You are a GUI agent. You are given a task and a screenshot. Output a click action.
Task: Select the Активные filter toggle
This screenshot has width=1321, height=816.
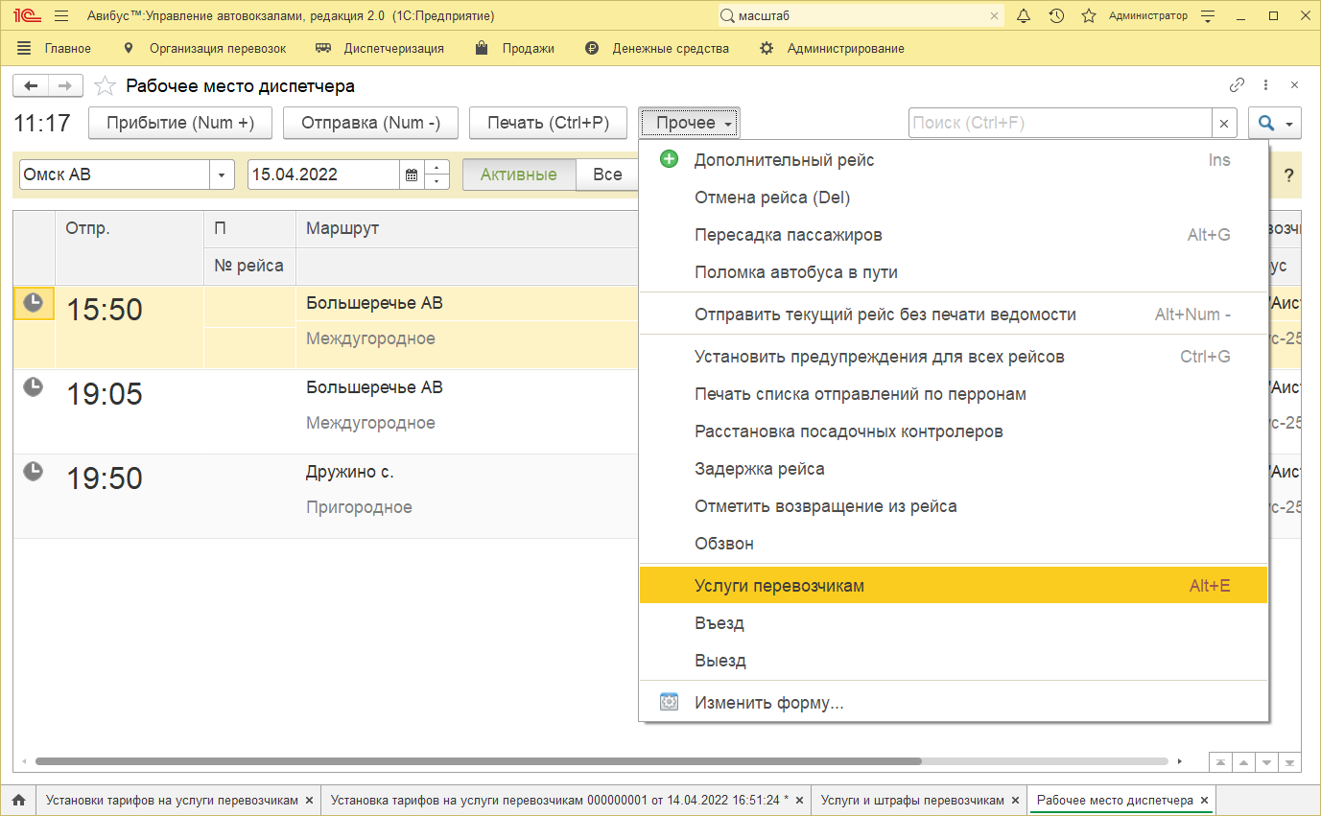[518, 175]
